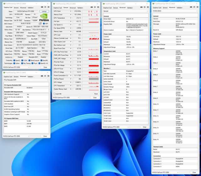Open hamburger menu in Sensors window
201x176 pixels.
pyautogui.click(x=98, y=7)
